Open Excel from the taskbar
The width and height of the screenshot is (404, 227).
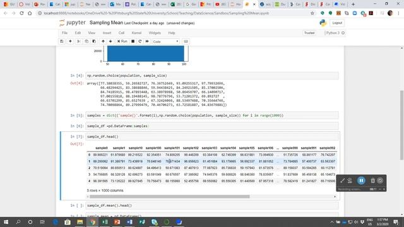click(x=105, y=222)
